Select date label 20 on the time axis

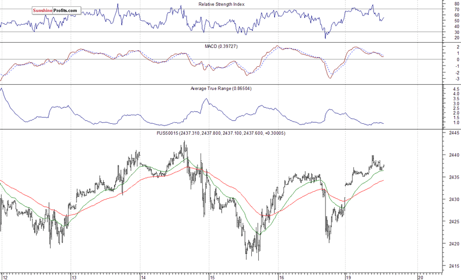[421, 277]
